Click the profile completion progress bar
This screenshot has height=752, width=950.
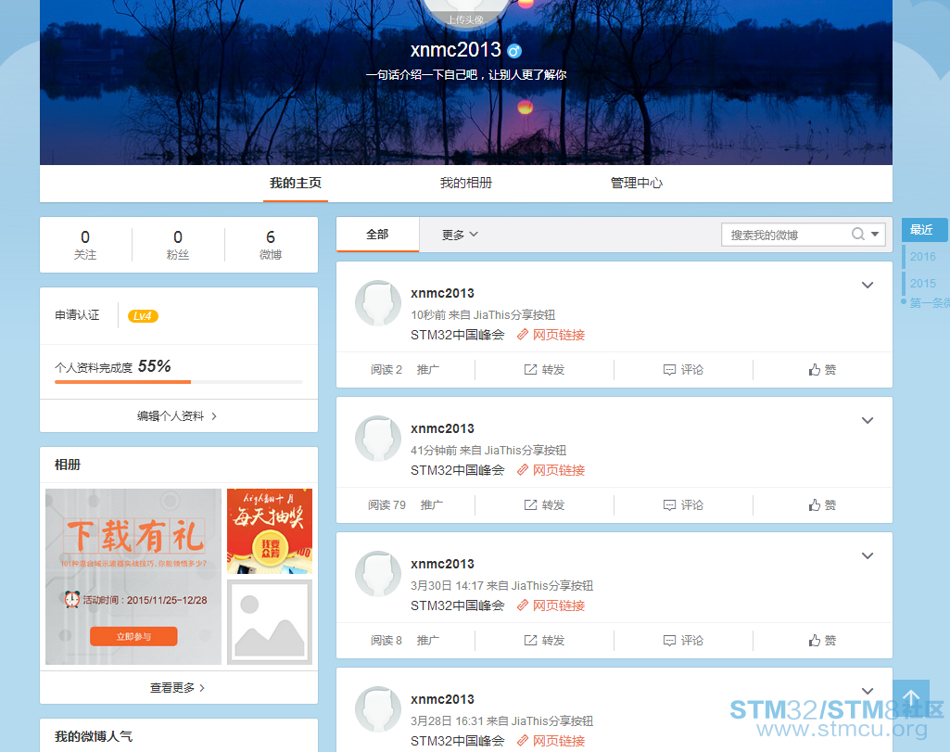click(179, 382)
